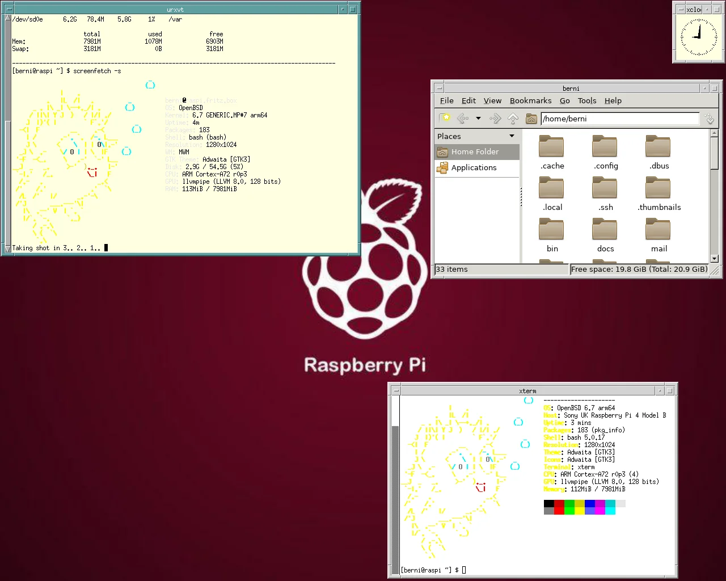Click the xclock analog clock face
Viewport: 726px width, 581px height.
pyautogui.click(x=699, y=37)
